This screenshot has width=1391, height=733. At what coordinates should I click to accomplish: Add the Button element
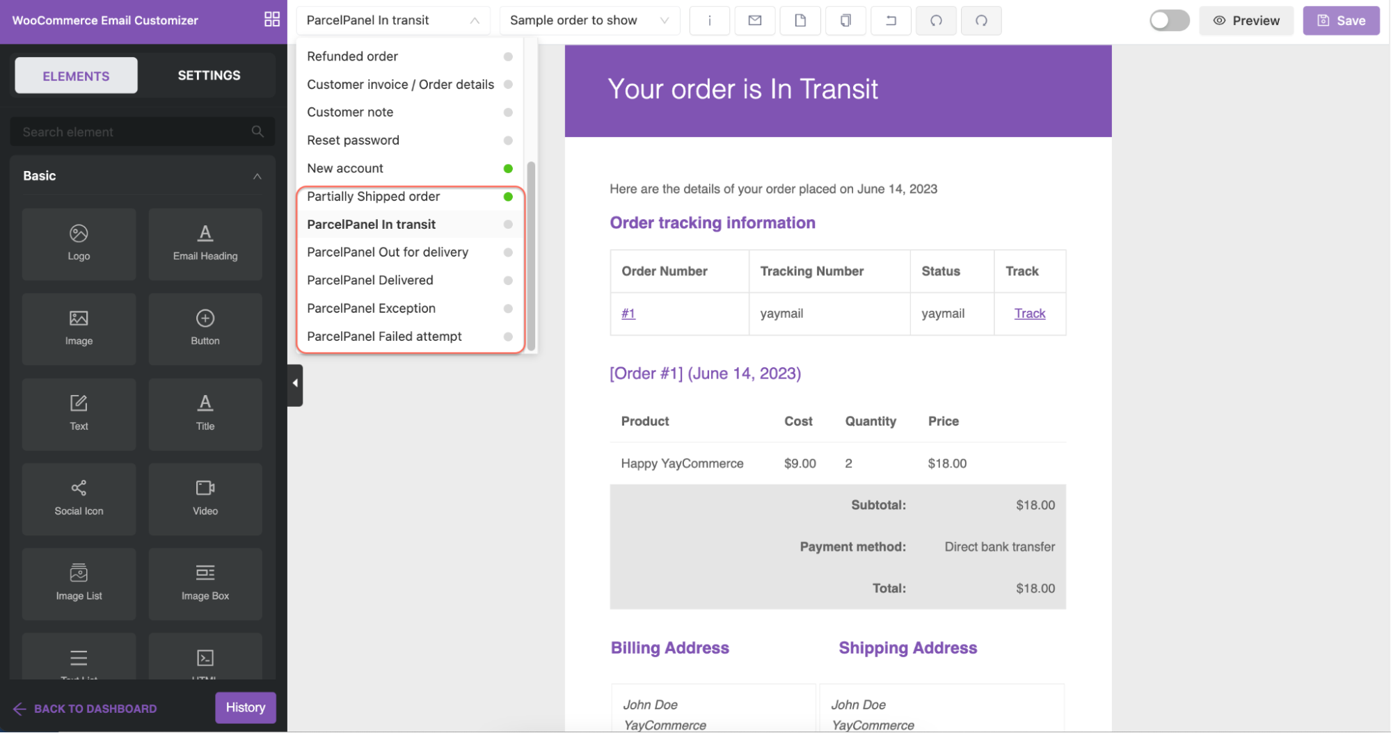[205, 329]
